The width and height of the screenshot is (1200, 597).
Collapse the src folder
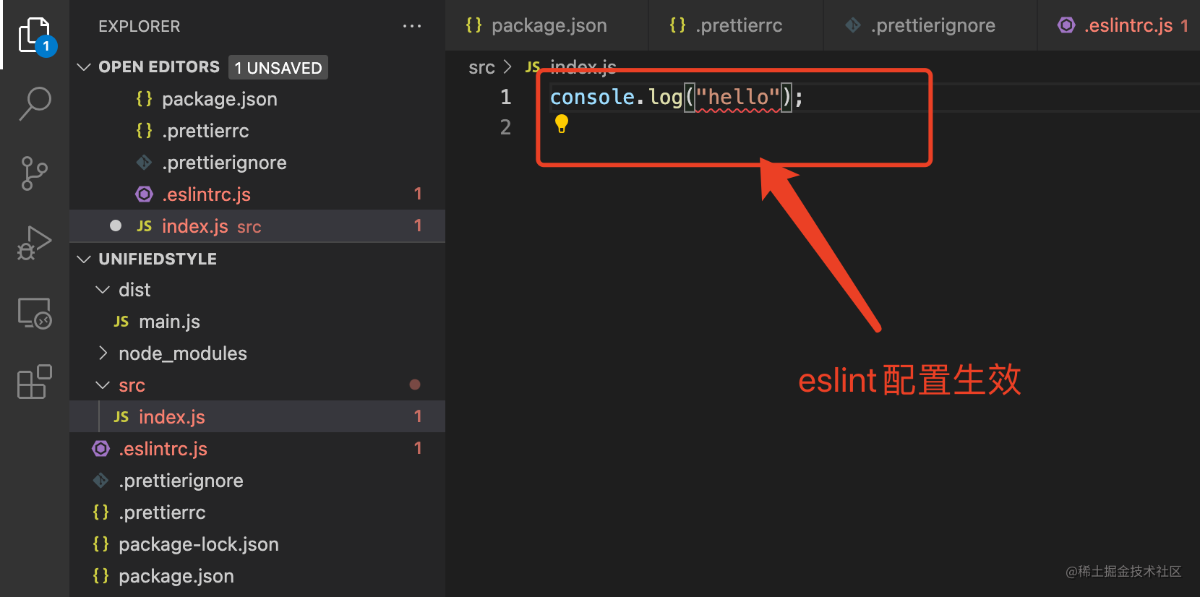[103, 385]
